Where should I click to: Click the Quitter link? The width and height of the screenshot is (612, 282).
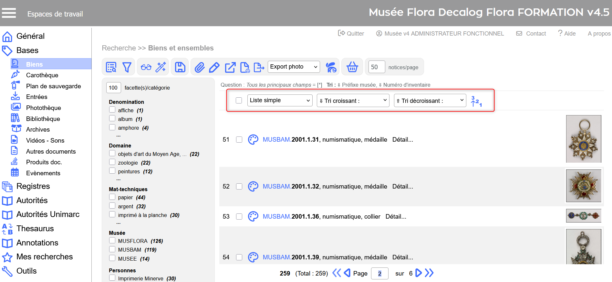click(x=351, y=34)
